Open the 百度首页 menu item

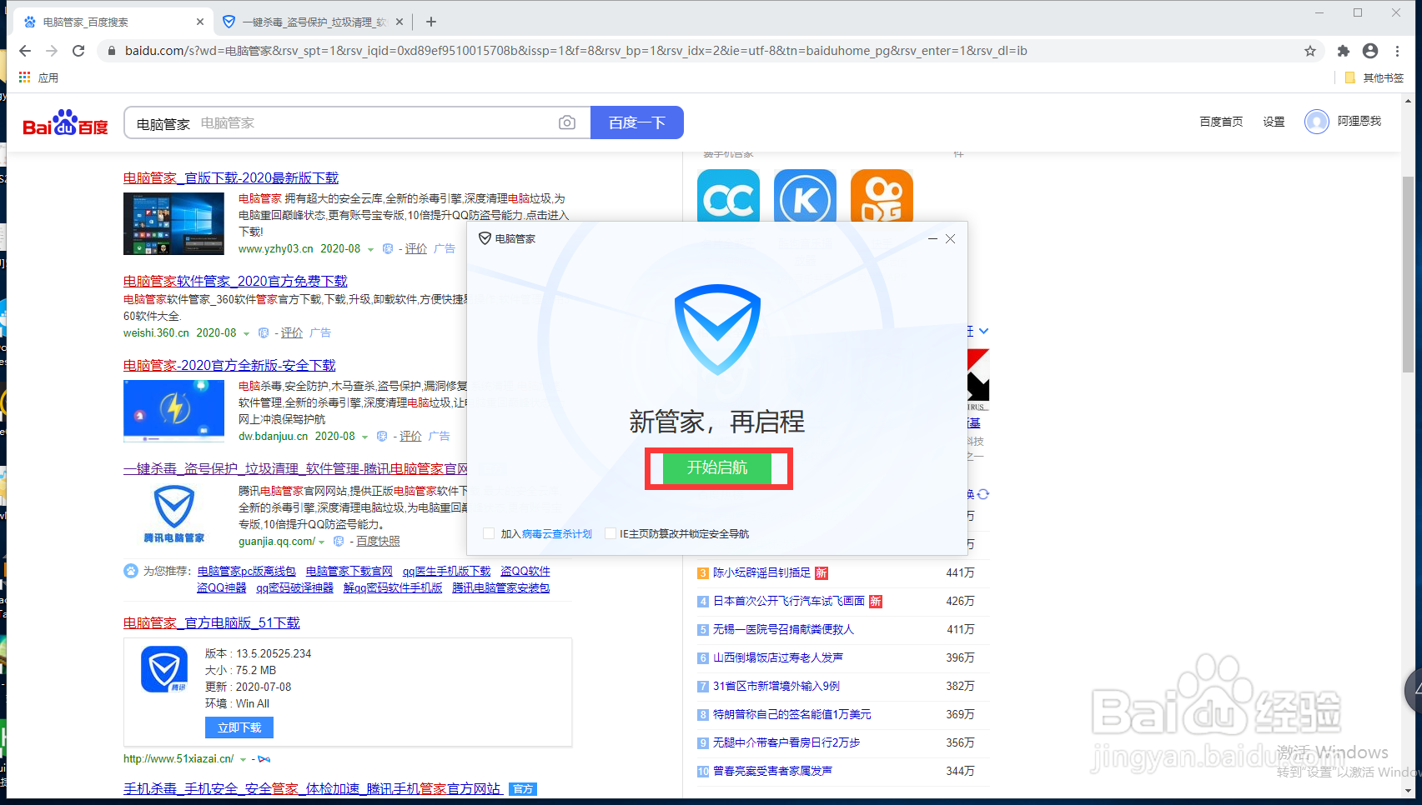(x=1221, y=122)
